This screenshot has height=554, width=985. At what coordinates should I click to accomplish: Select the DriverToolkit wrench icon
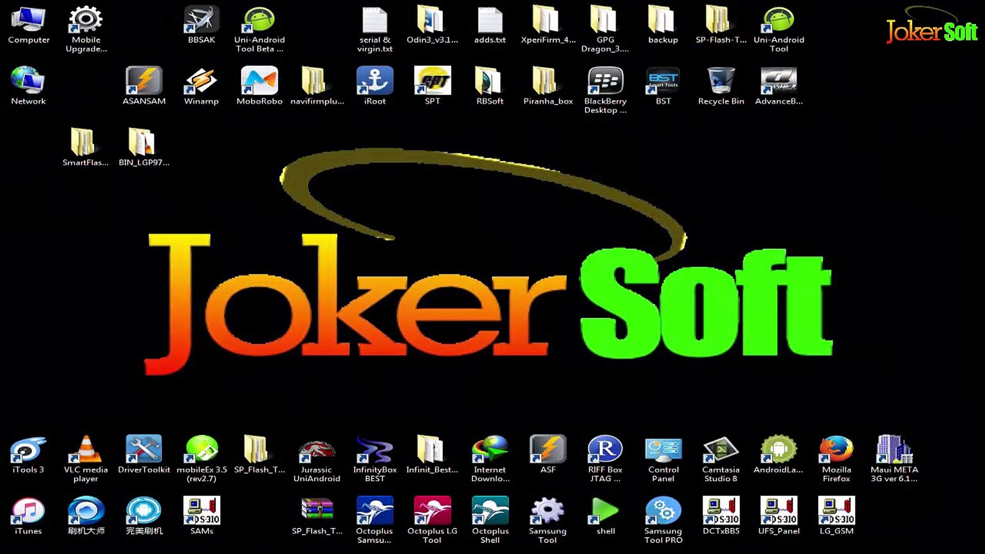coord(144,450)
